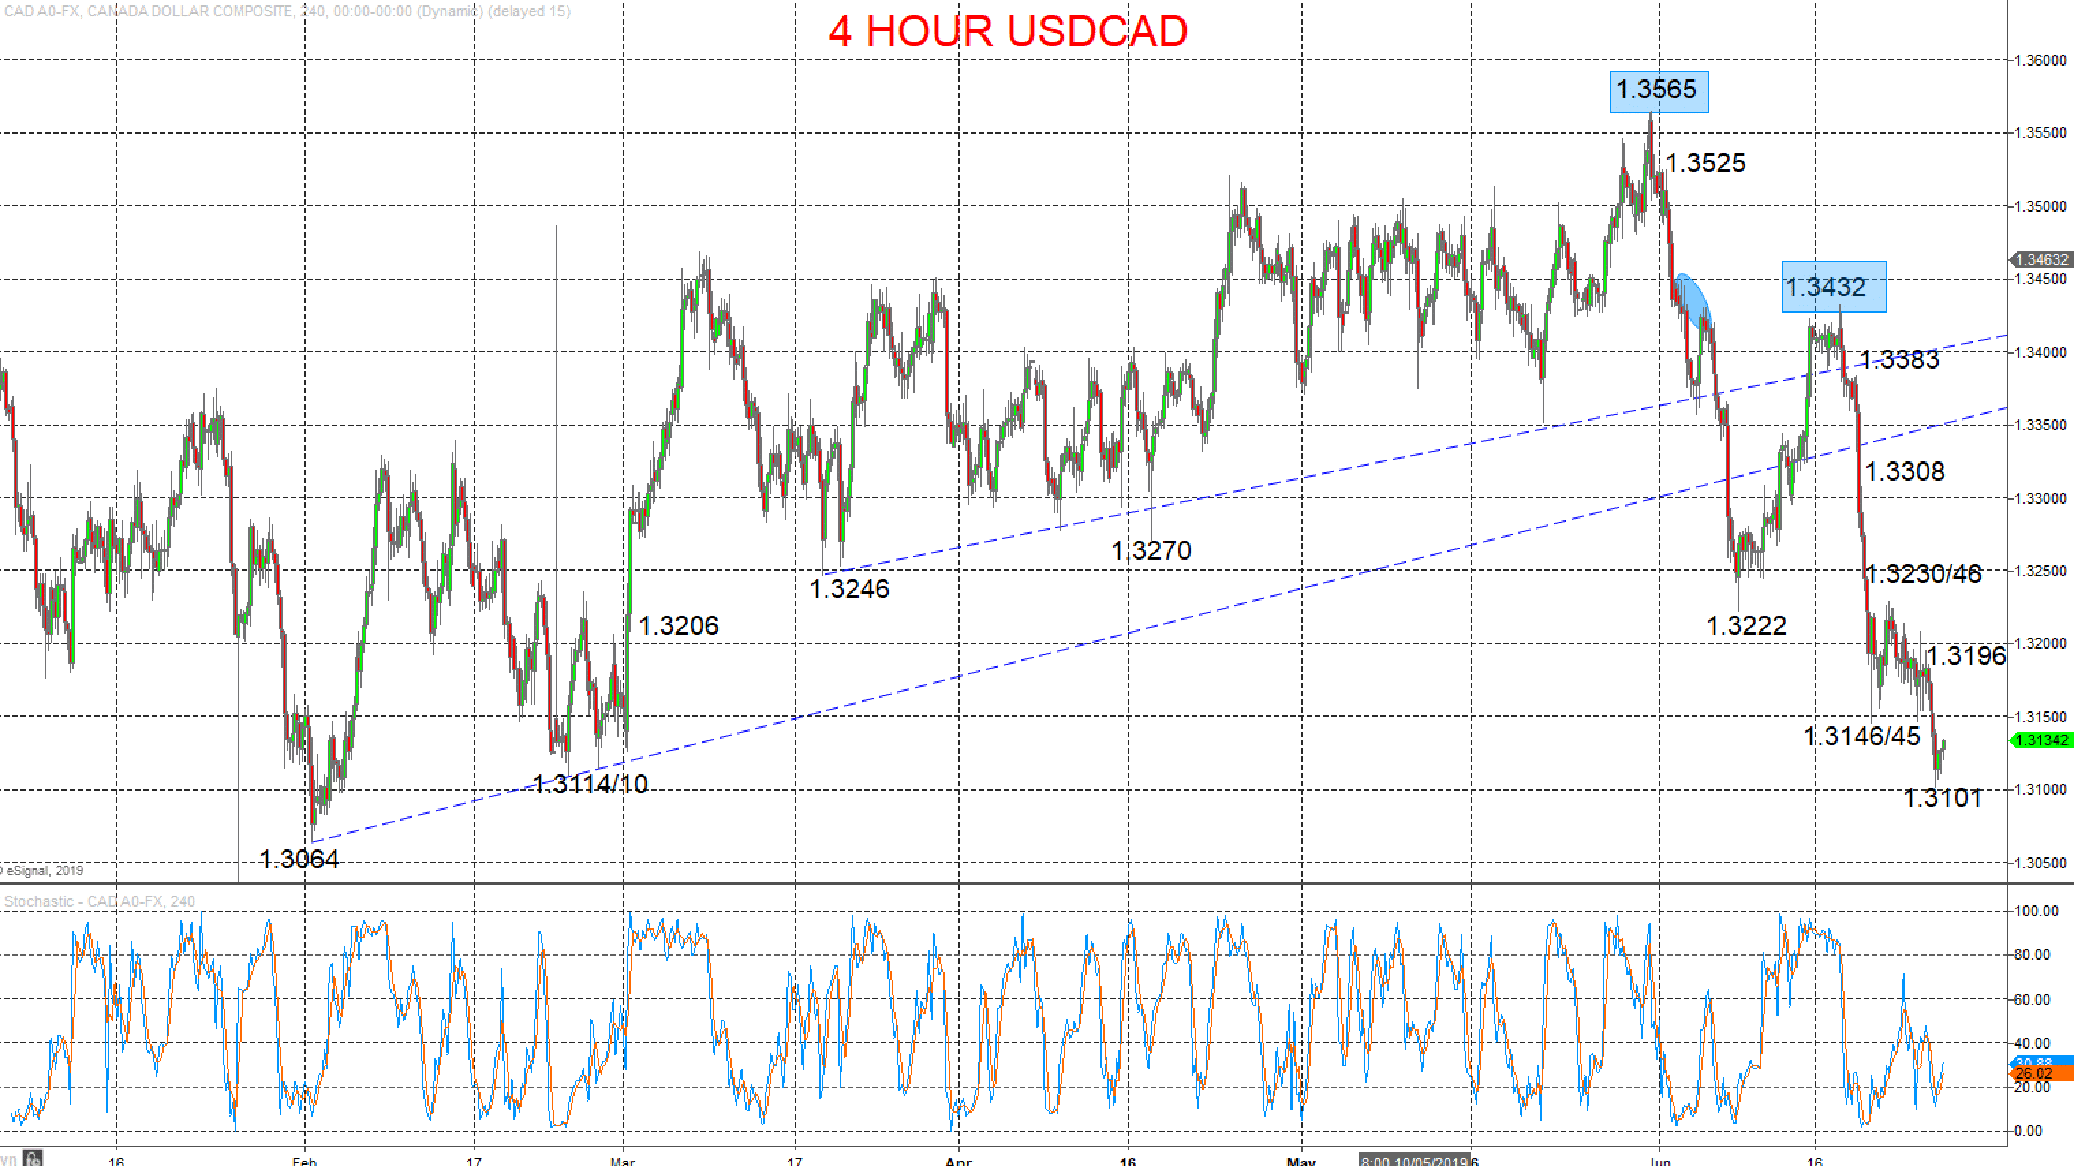The height and width of the screenshot is (1166, 2074).
Task: Click the Mar label on the time axis
Action: pos(623,1161)
